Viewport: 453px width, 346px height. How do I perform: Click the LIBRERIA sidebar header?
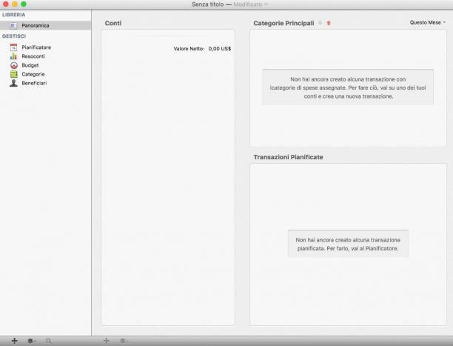[x=13, y=15]
